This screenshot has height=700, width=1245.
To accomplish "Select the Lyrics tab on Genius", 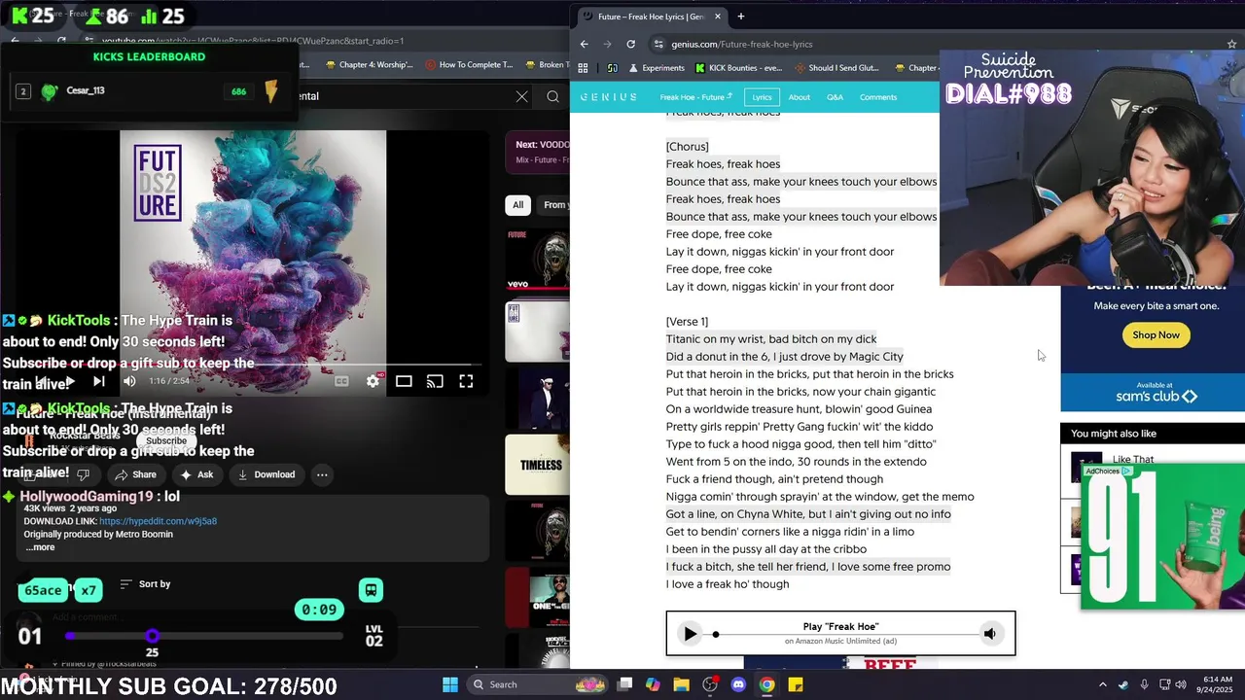I will coord(762,97).
